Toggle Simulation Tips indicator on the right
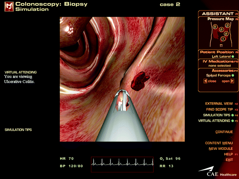This screenshot has height=179, width=239. coord(232,115)
